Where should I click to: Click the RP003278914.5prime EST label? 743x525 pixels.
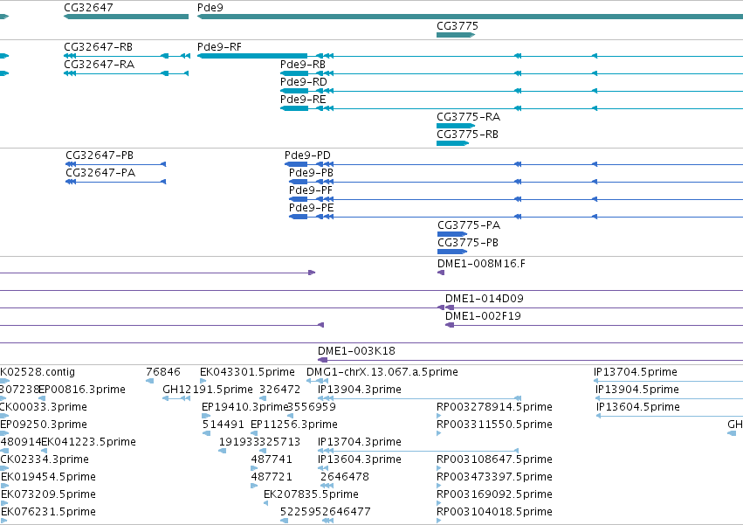coord(494,407)
